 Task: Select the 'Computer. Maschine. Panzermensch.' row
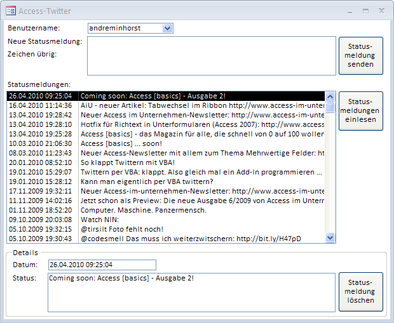point(165,210)
